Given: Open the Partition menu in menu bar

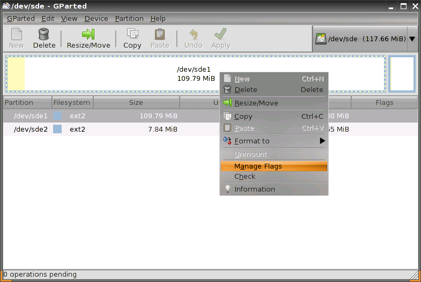Looking at the screenshot, I should (x=129, y=18).
